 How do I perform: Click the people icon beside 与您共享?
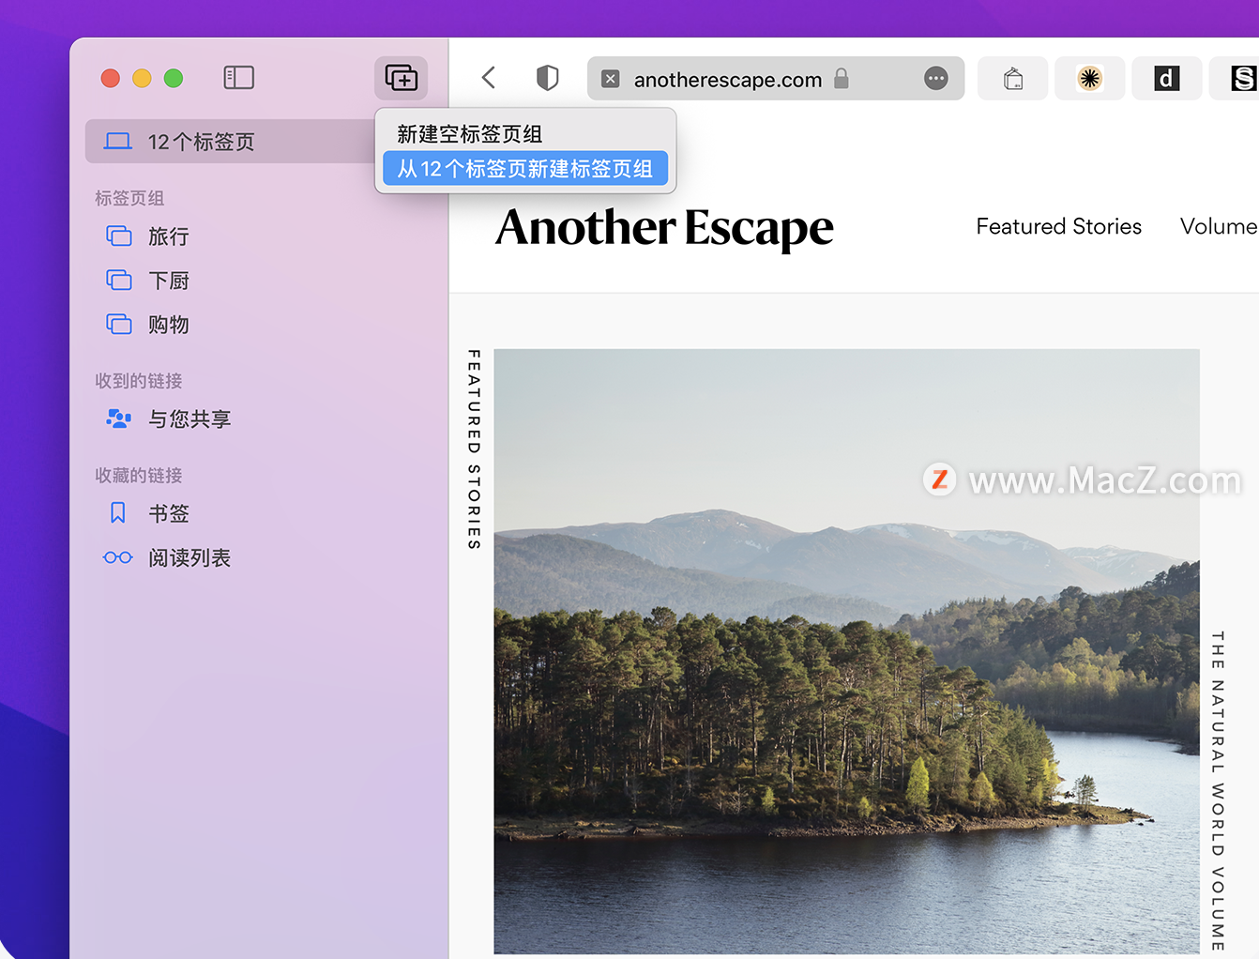tap(118, 419)
